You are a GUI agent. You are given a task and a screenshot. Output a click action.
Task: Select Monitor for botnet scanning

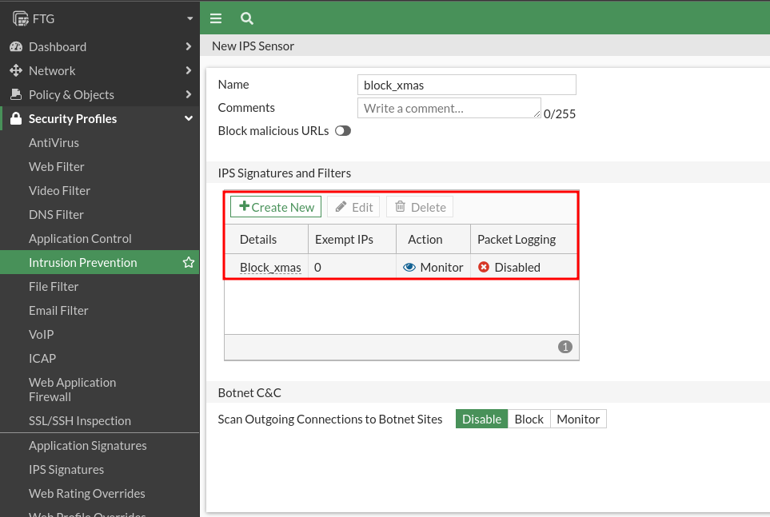point(578,420)
